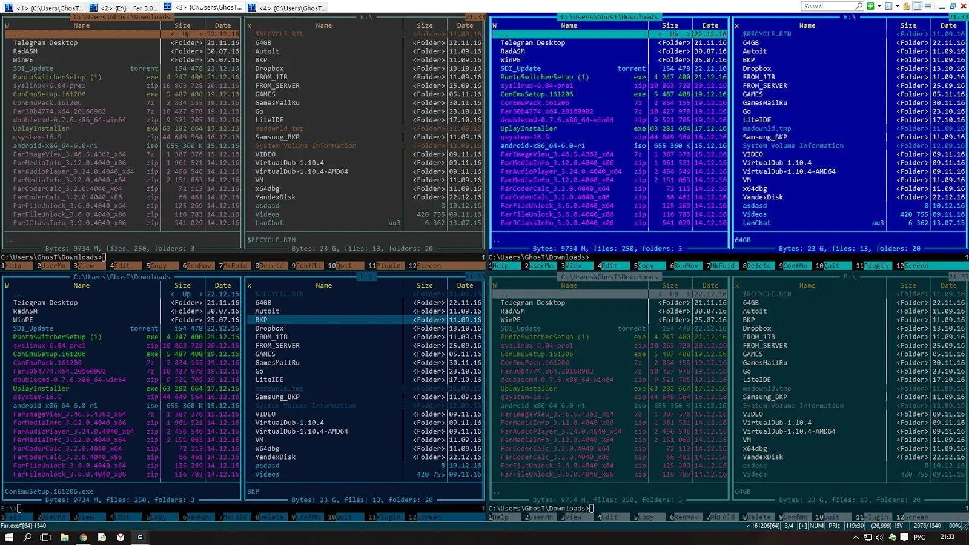Select Telegram Desktop folder in top-left pane
This screenshot has width=969, height=545.
click(x=45, y=43)
